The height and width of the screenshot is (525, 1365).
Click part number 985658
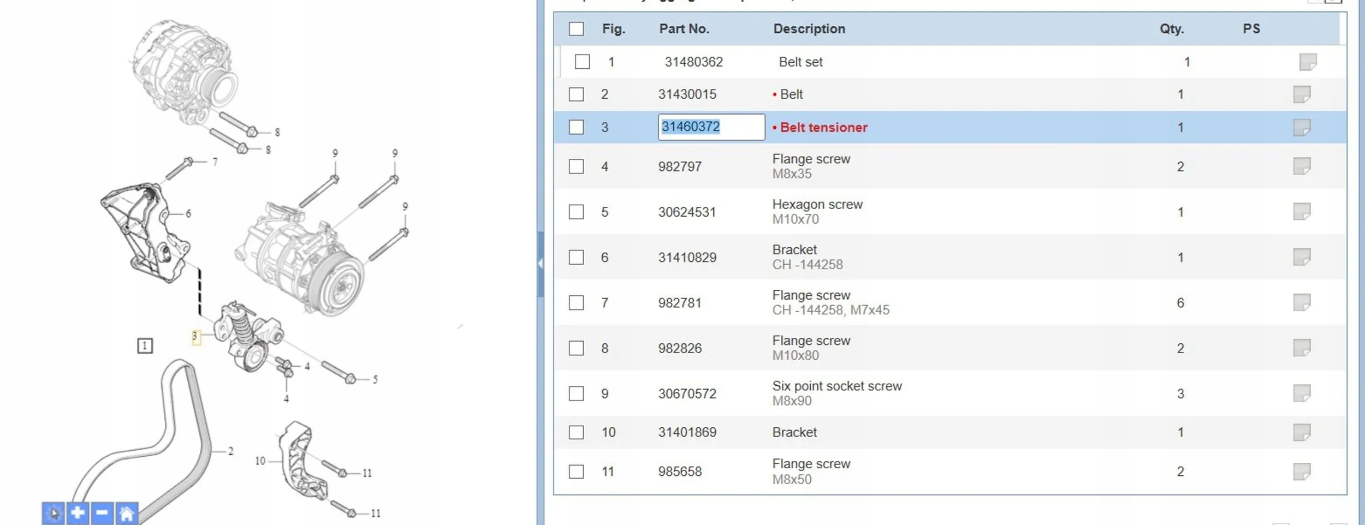click(680, 472)
